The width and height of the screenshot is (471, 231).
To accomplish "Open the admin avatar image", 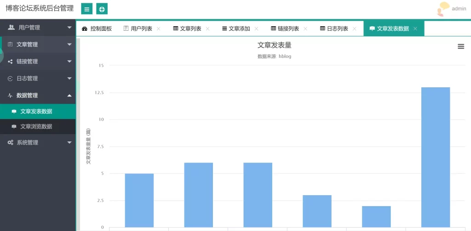I will 443,9.
